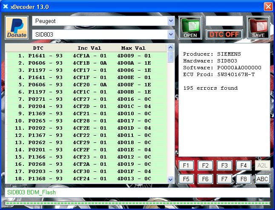This screenshot has height=210, width=275.
Task: Click DTC list scroll up arrow
Action: pos(170,47)
